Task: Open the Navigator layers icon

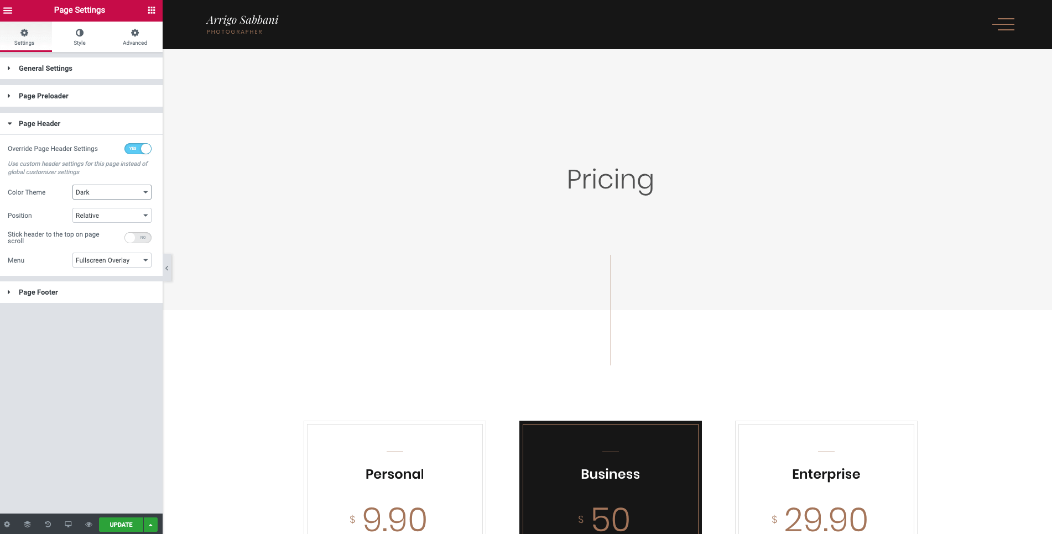Action: coord(27,525)
